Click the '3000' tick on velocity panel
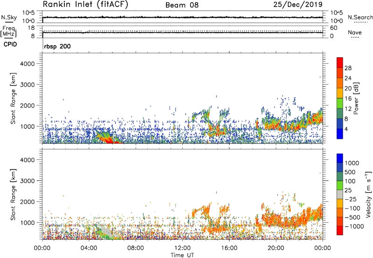The image size is (373, 258). 28,181
